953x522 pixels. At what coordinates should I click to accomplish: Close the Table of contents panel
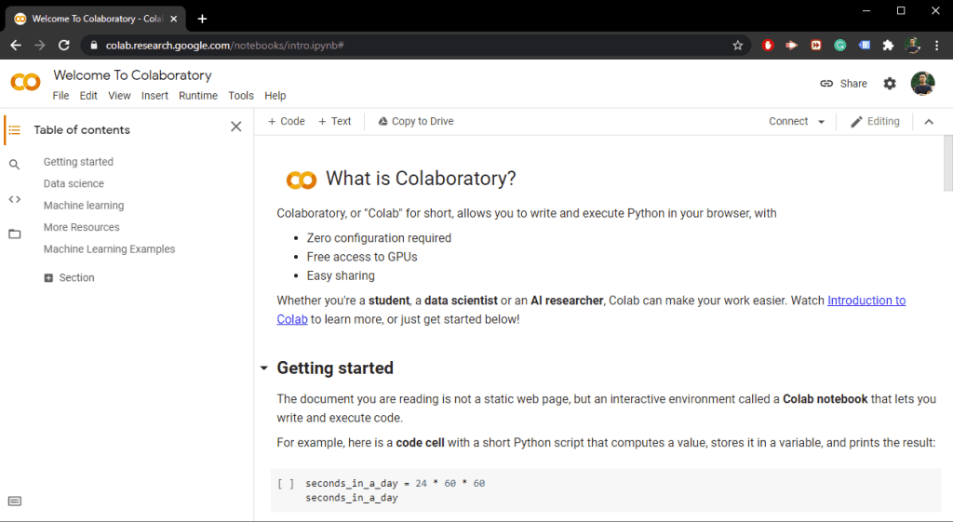(x=236, y=127)
